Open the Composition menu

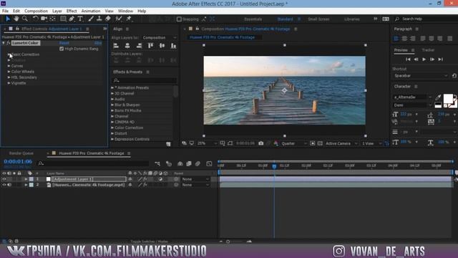[x=36, y=11]
